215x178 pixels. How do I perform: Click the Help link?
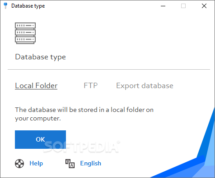[x=36, y=163]
